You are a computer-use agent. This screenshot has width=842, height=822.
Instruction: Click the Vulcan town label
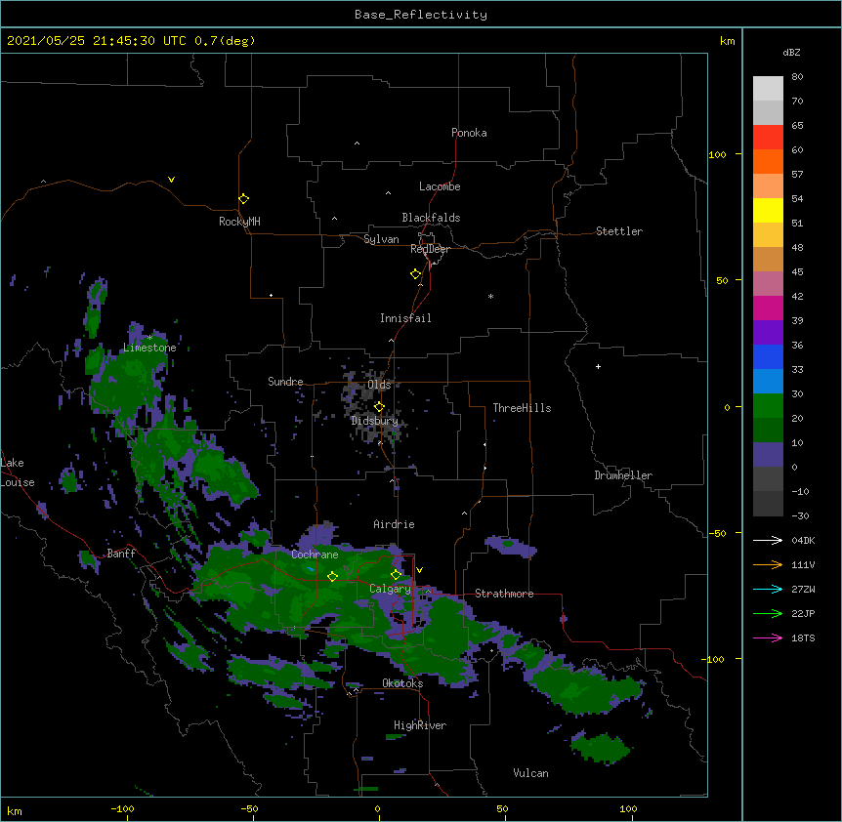(530, 773)
